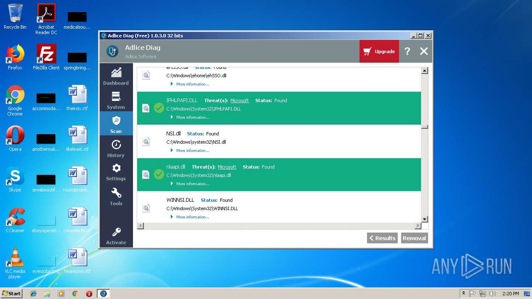
Task: Open Microsoft threat link for nlaapi.dll
Action: tap(227, 167)
